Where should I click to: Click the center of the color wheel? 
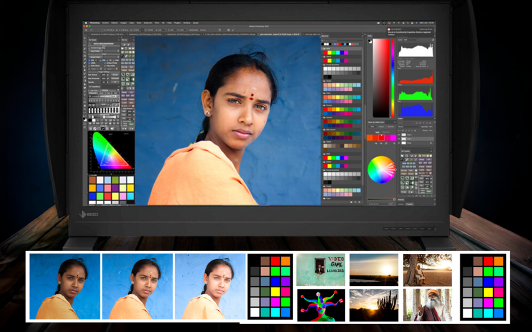[x=381, y=169]
